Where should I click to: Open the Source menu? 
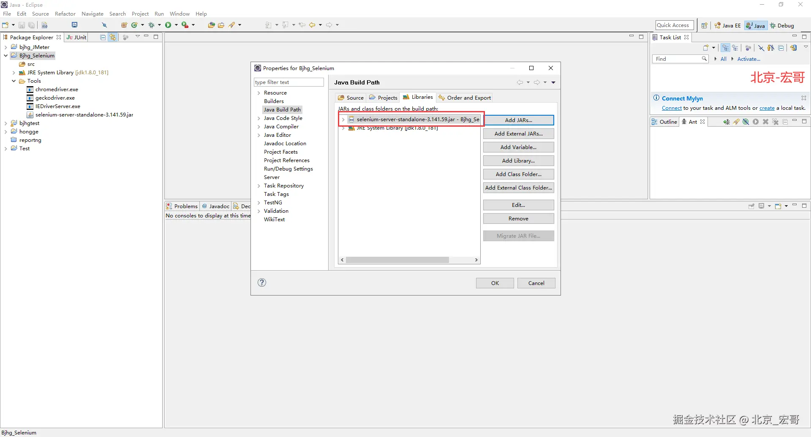pyautogui.click(x=41, y=14)
